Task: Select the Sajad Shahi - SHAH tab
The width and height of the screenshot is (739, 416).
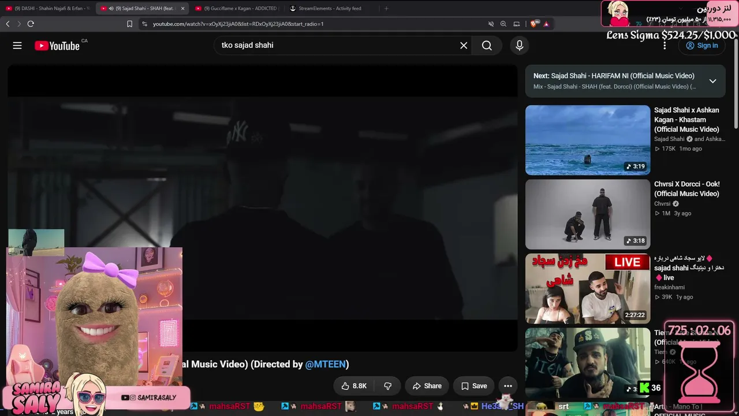Action: point(141,8)
